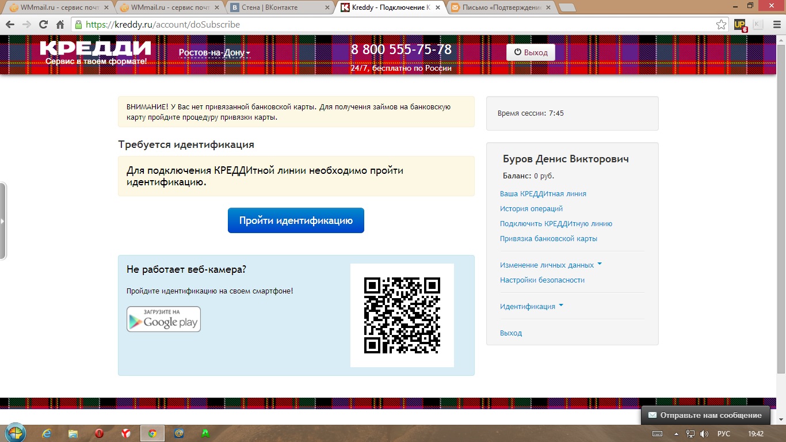Viewport: 786px width, 442px height.
Task: Close the Письмо «Подтверждение tab
Action: pyautogui.click(x=548, y=7)
